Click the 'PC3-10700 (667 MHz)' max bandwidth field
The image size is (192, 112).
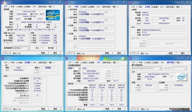pyautogui.click(x=91, y=74)
